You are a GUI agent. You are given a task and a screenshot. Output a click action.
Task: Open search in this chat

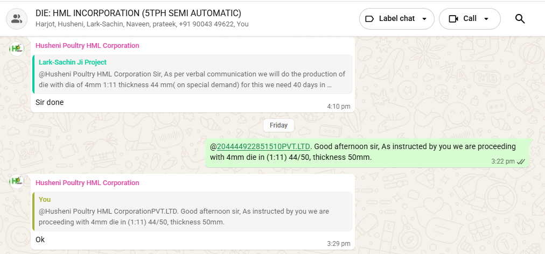coord(520,19)
